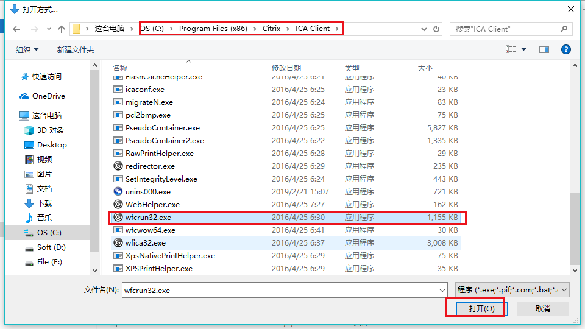The height and width of the screenshot is (329, 585).
Task: Click the 打开(O) button
Action: point(481,308)
